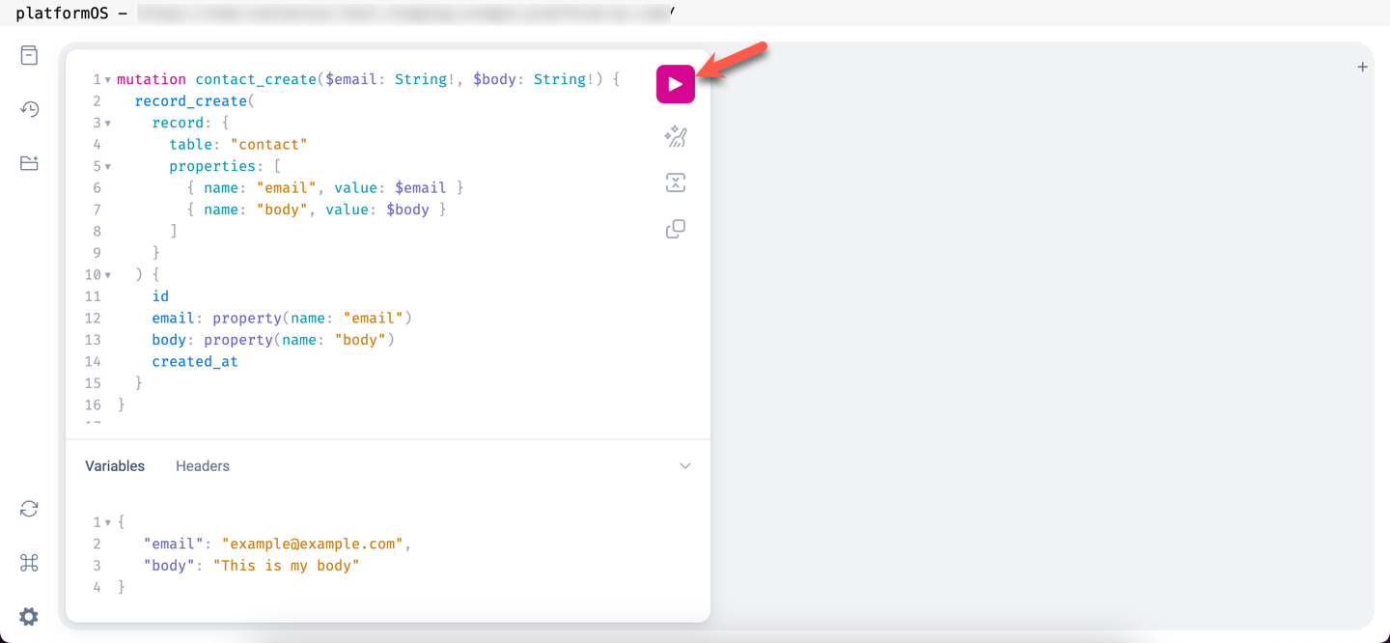
Task: Merge fragments into the query
Action: pyautogui.click(x=675, y=182)
